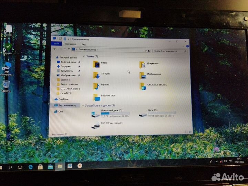Open the Mail app on the taskbar

point(50,167)
